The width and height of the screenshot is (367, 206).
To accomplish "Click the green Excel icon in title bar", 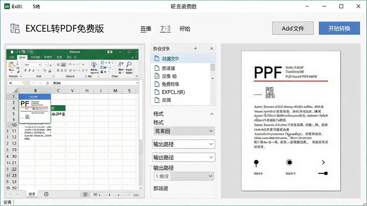I will (x=7, y=6).
